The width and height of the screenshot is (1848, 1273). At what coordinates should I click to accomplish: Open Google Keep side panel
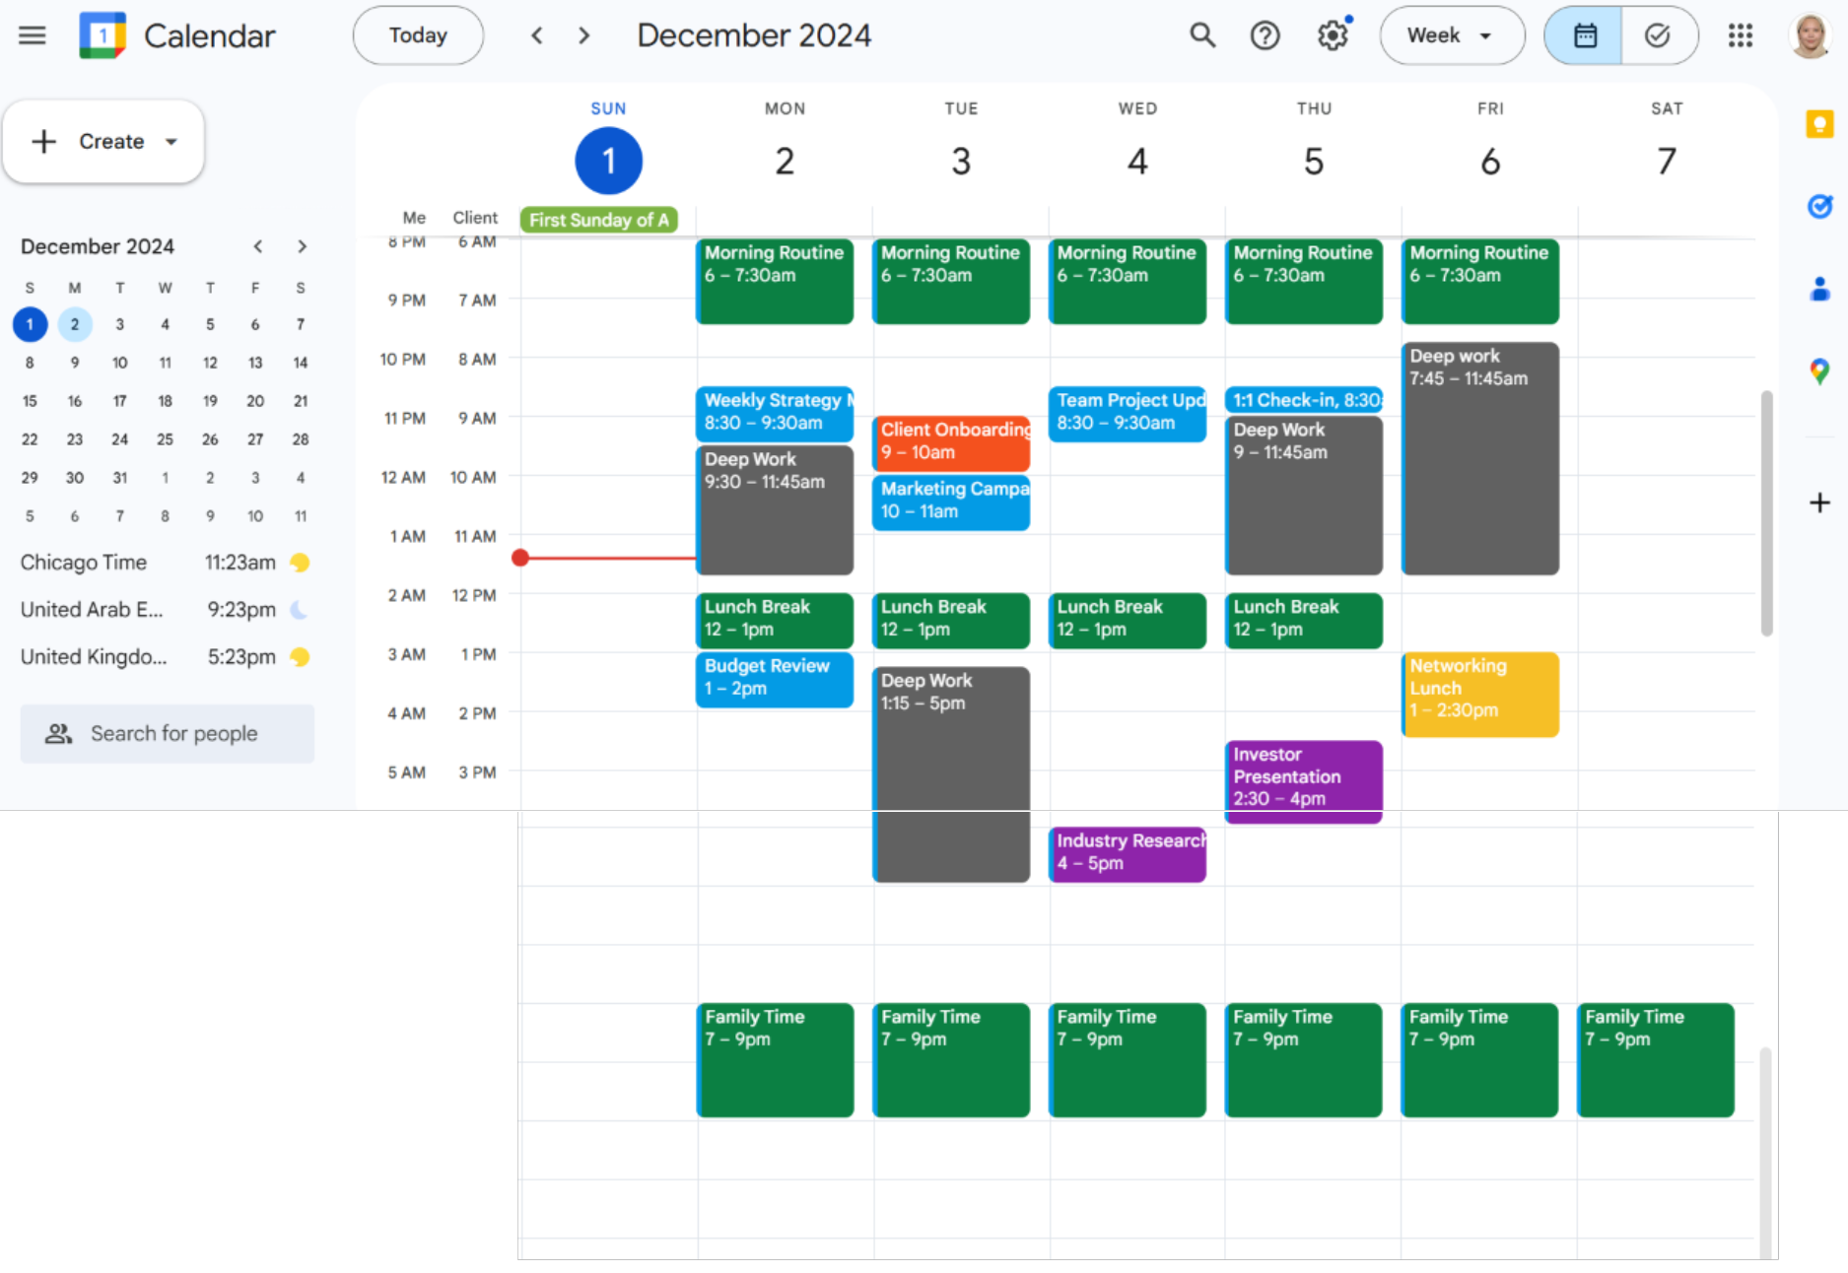click(x=1819, y=124)
